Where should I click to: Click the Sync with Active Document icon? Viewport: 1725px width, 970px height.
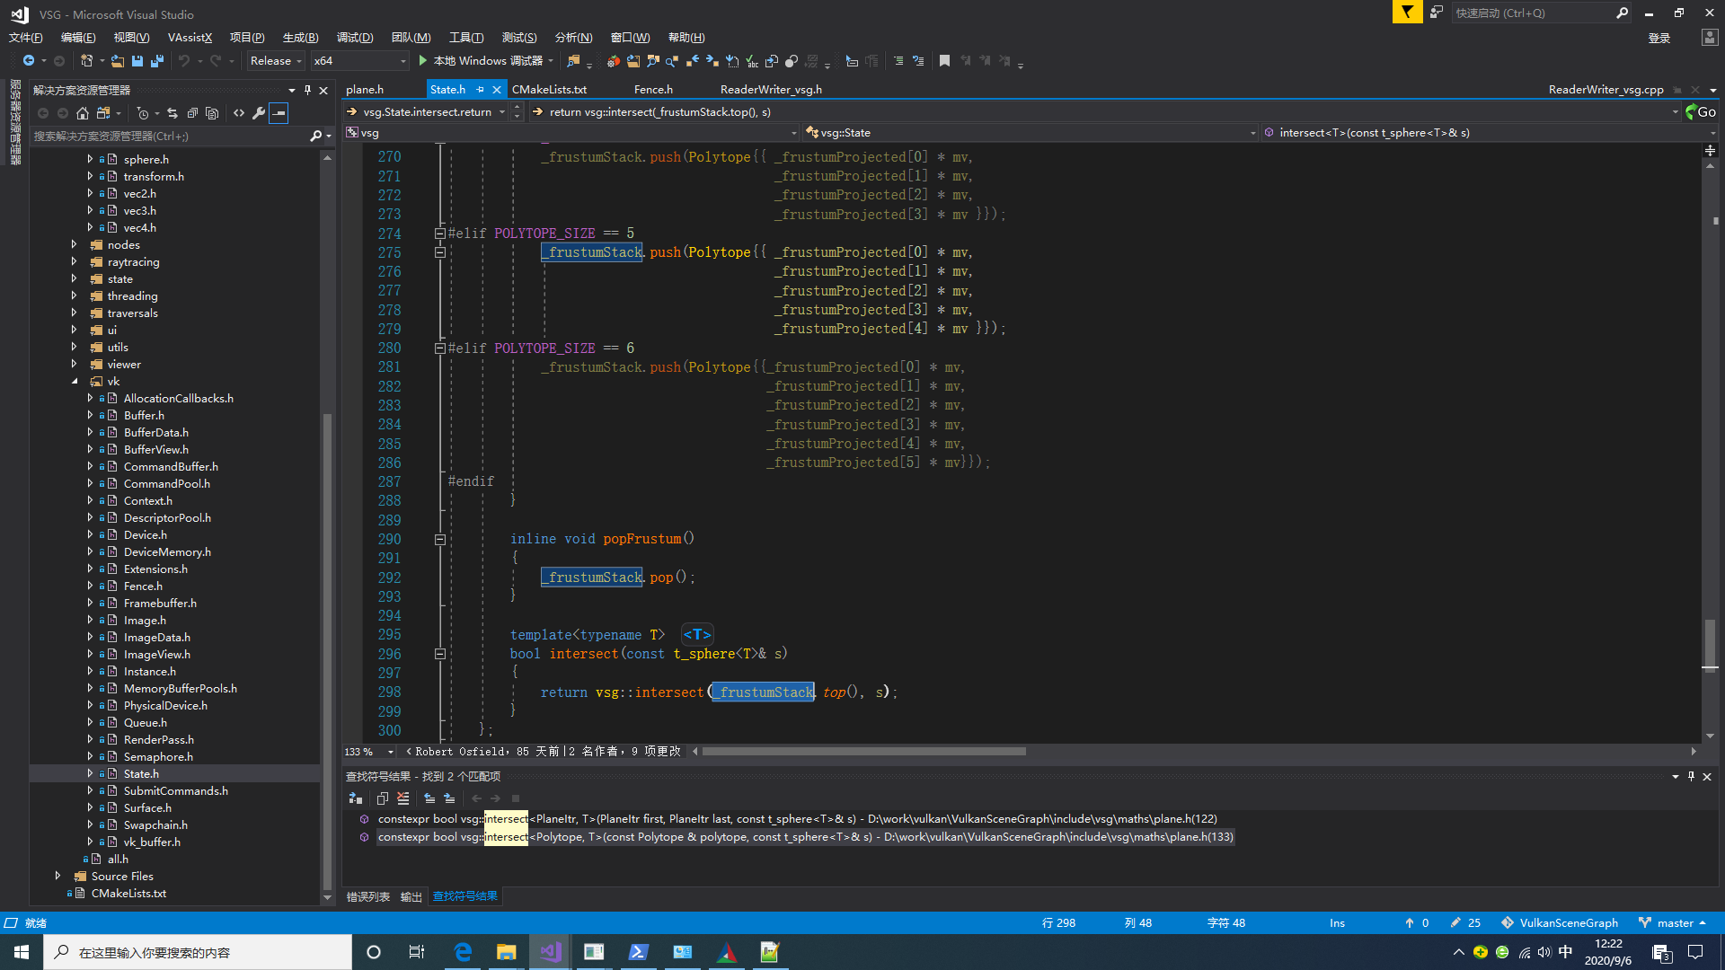172,113
